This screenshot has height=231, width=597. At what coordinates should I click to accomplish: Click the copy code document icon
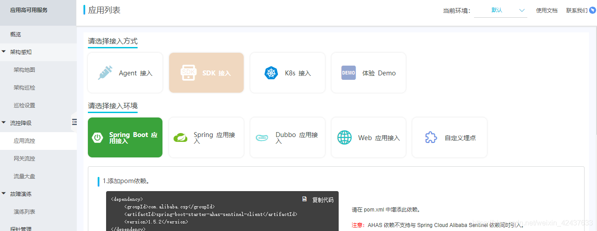pyautogui.click(x=304, y=199)
